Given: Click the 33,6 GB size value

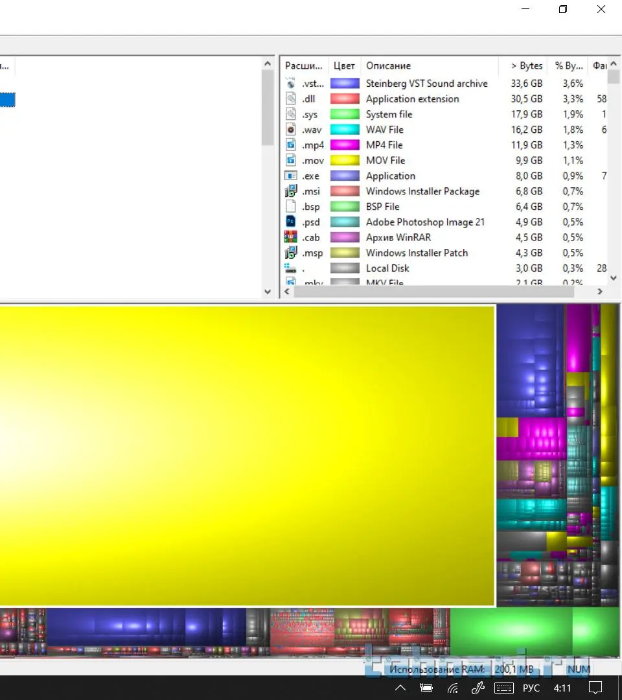Looking at the screenshot, I should tap(527, 84).
